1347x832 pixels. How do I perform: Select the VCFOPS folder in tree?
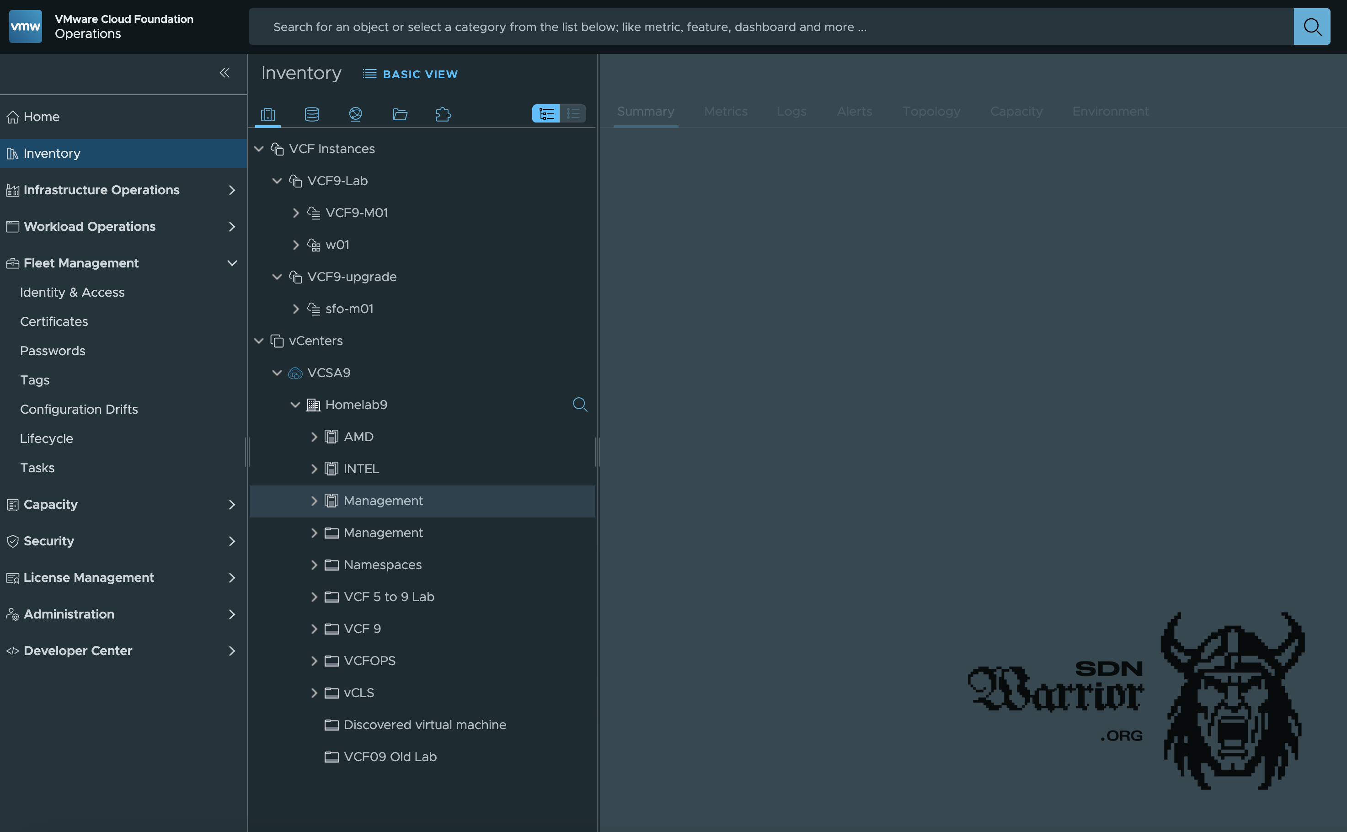click(369, 660)
